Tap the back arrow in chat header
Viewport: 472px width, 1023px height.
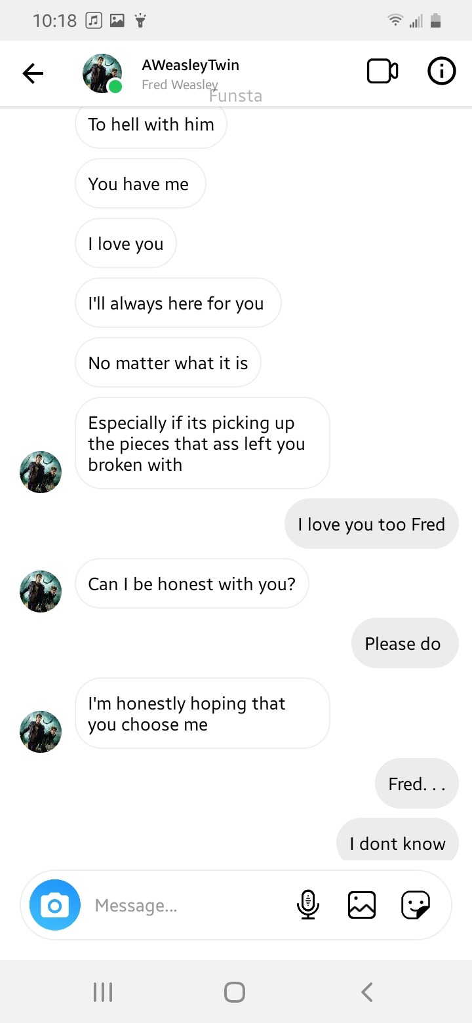(x=33, y=73)
